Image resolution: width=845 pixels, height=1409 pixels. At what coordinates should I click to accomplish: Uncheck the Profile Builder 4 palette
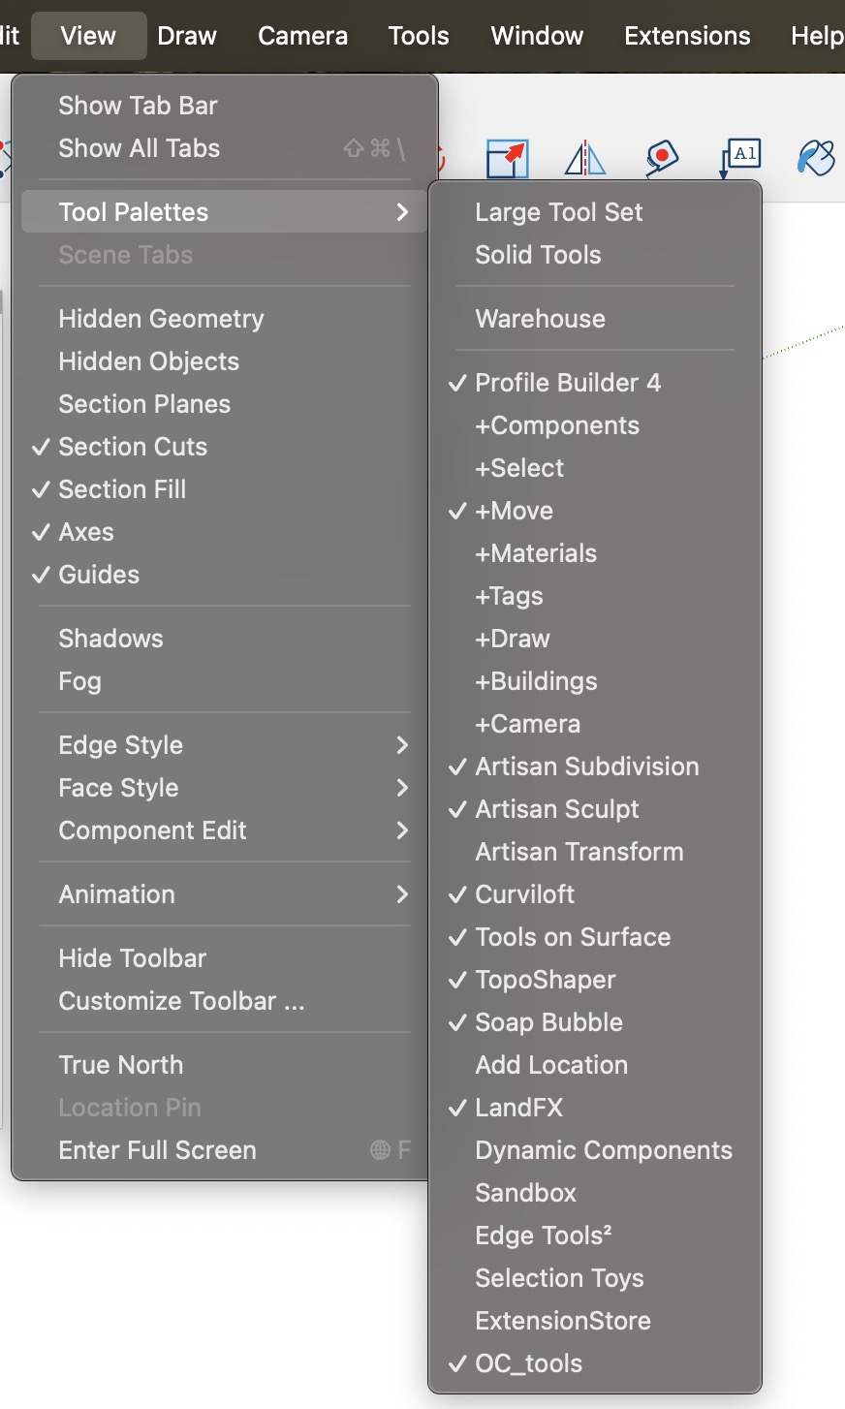coord(568,383)
